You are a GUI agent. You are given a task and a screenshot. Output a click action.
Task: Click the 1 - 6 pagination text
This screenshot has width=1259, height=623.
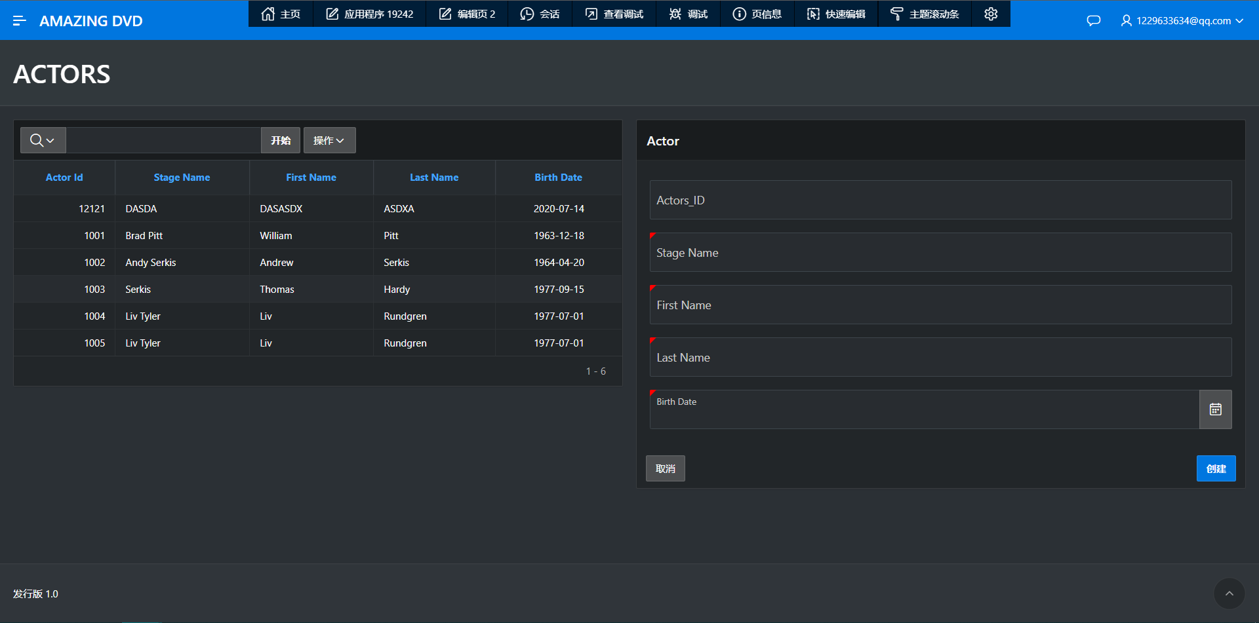(595, 371)
